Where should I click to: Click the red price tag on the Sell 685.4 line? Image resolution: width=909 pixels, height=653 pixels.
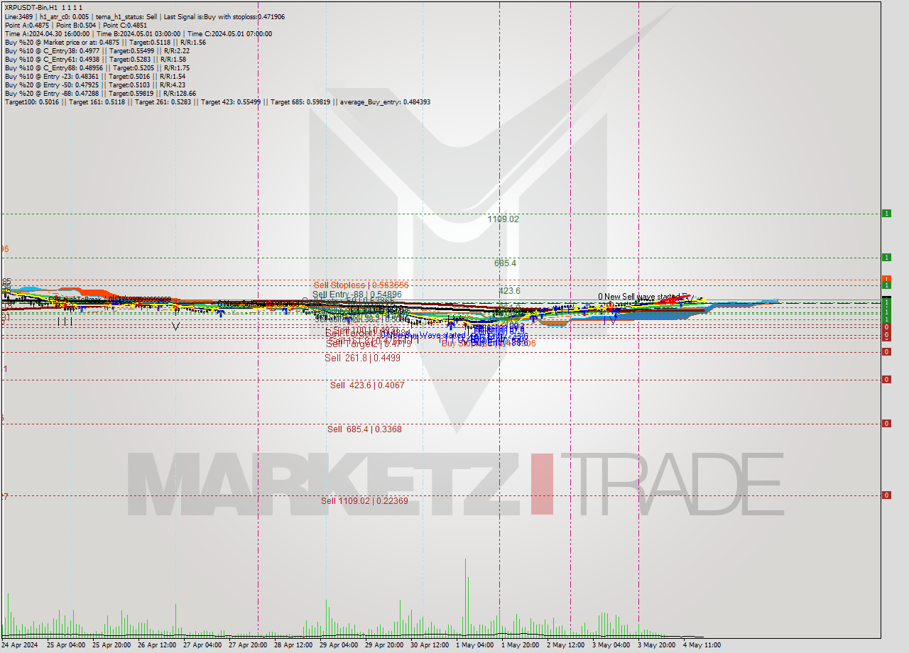[x=886, y=423]
